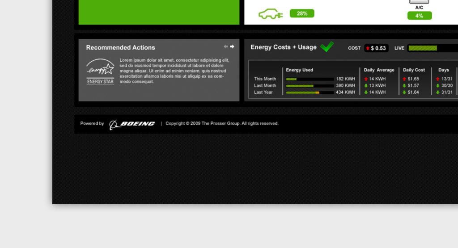Click green down arrow beside $1.57
Viewport: 458px width, 248px height.
pyautogui.click(x=404, y=85)
